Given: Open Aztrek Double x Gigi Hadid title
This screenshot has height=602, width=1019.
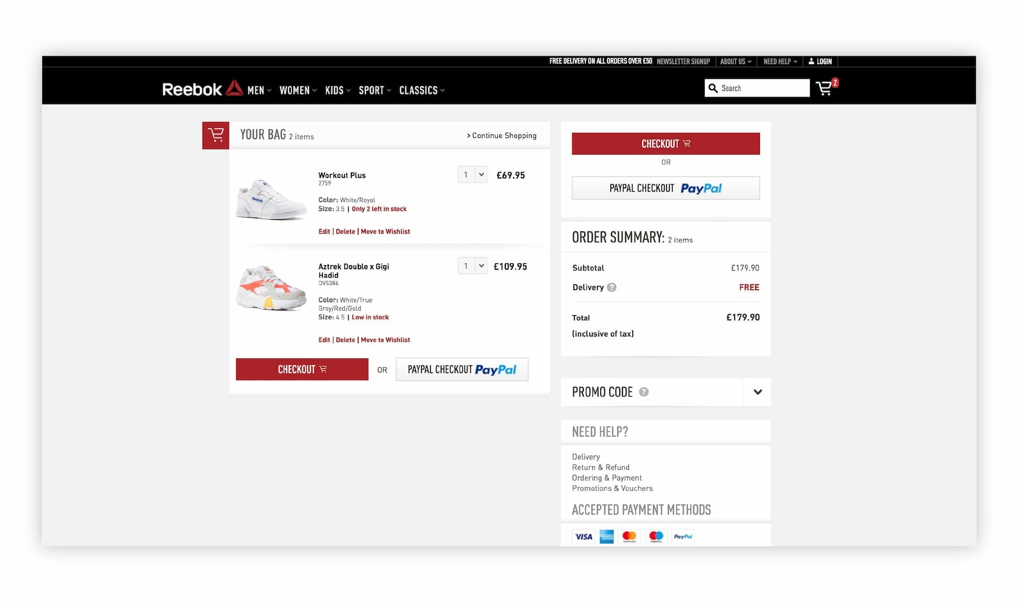Looking at the screenshot, I should tap(353, 271).
